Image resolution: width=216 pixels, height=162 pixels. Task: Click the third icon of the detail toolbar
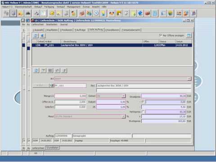tap(50, 70)
